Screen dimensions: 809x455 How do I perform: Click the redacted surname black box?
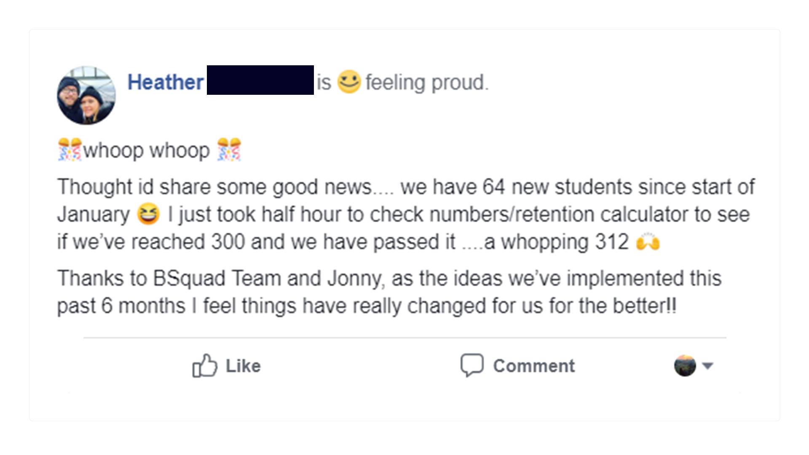pos(260,80)
